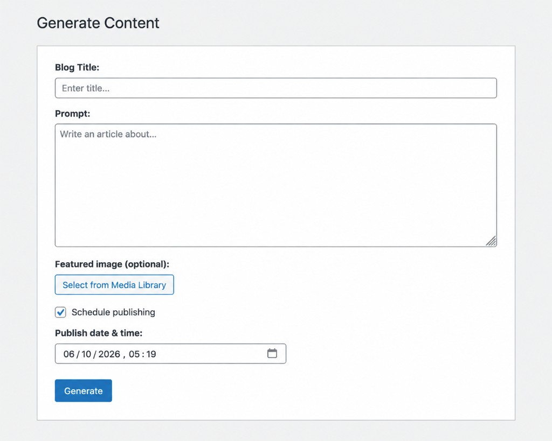Click the Generate Content heading

(98, 23)
